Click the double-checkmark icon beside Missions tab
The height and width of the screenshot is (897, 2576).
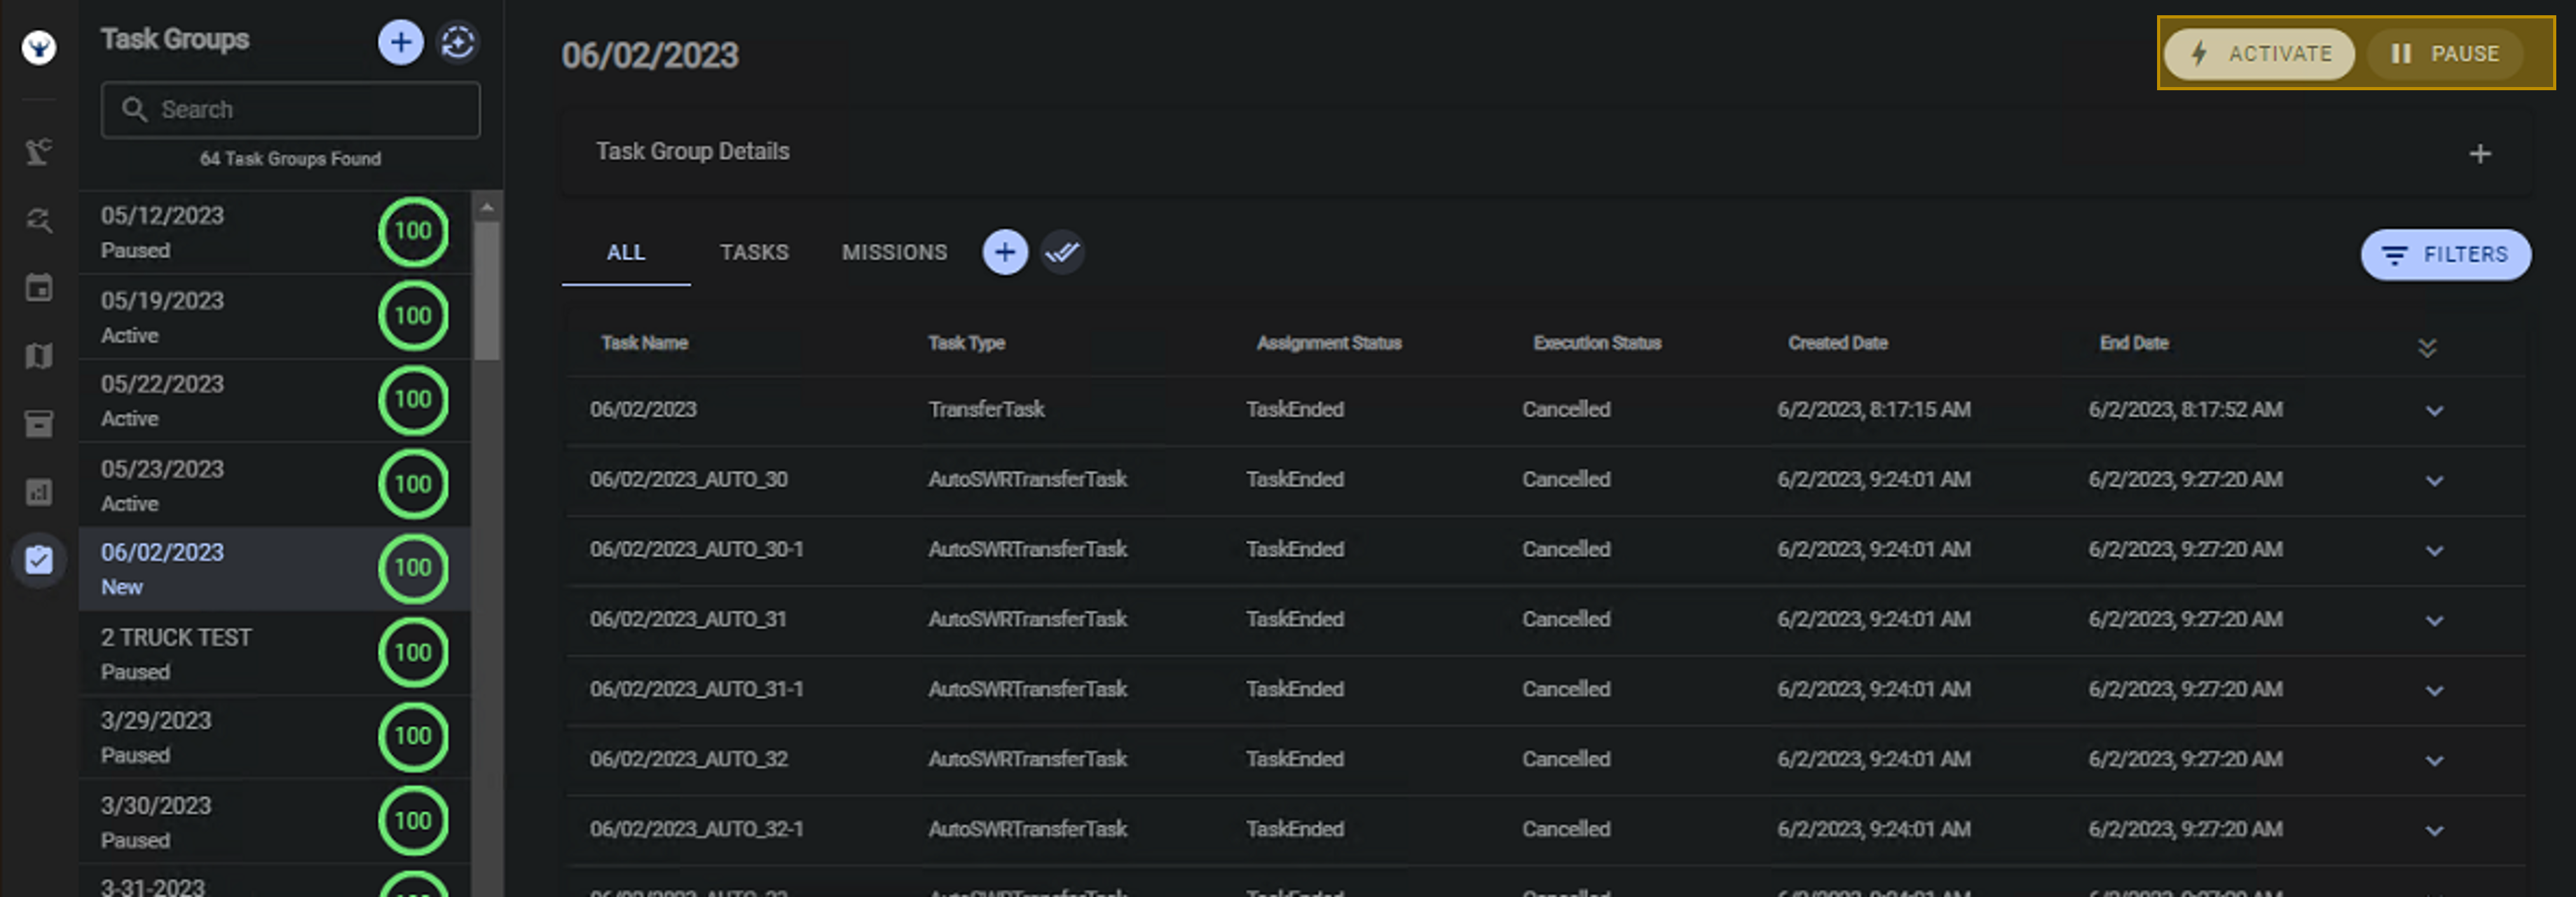[x=1062, y=252]
